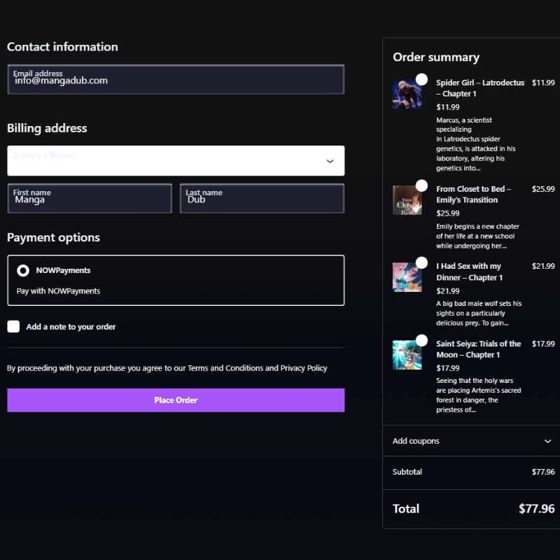Click quantity badge on From Closet to Bed
This screenshot has height=560, width=560.
point(421,185)
